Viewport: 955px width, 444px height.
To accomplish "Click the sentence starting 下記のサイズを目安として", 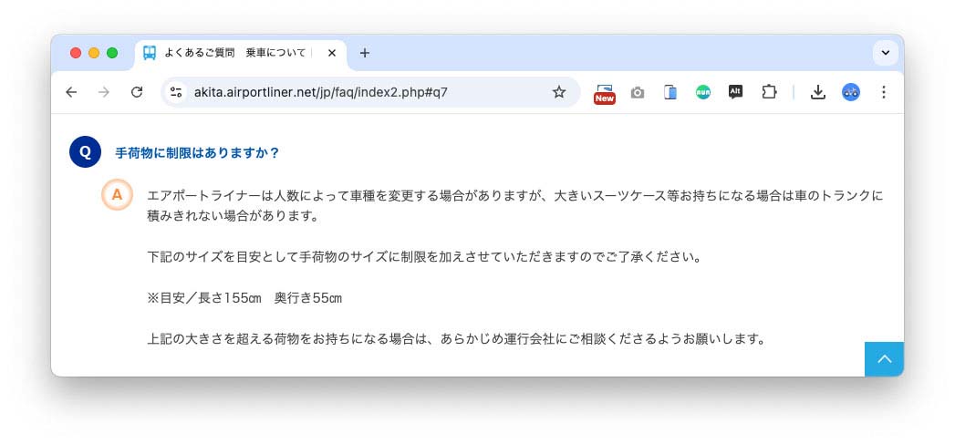I will click(424, 256).
